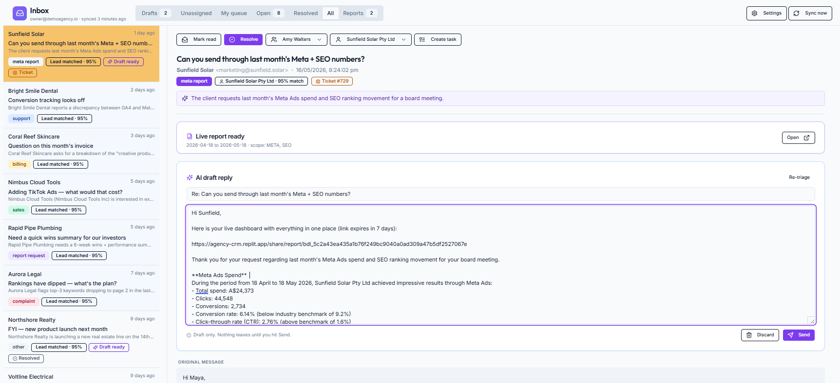The height and width of the screenshot is (383, 840).
Task: Click the document icon beside Live report ready
Action: 190,137
